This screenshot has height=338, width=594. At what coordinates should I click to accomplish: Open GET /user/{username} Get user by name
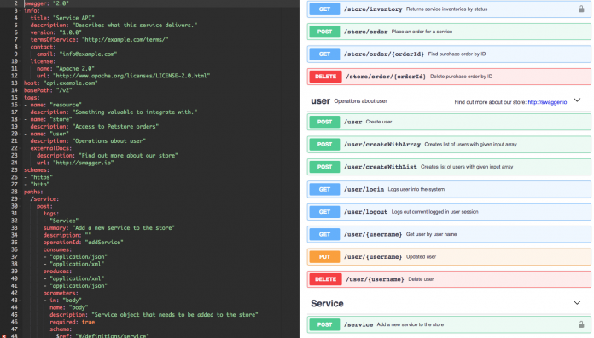(x=449, y=234)
